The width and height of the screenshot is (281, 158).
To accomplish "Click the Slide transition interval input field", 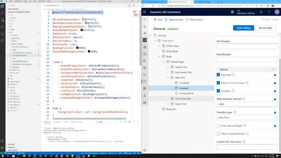I will (x=247, y=104).
